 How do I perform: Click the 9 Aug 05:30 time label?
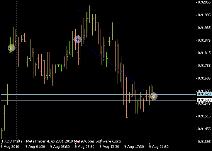click(x=60, y=147)
